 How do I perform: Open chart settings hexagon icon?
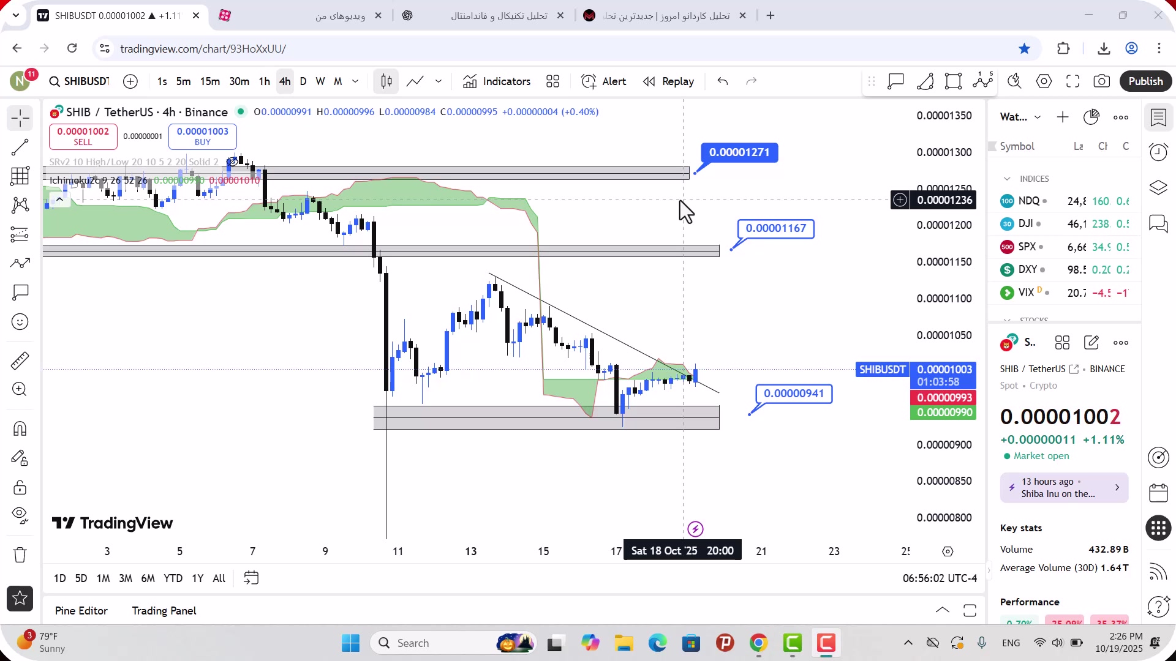(1044, 81)
